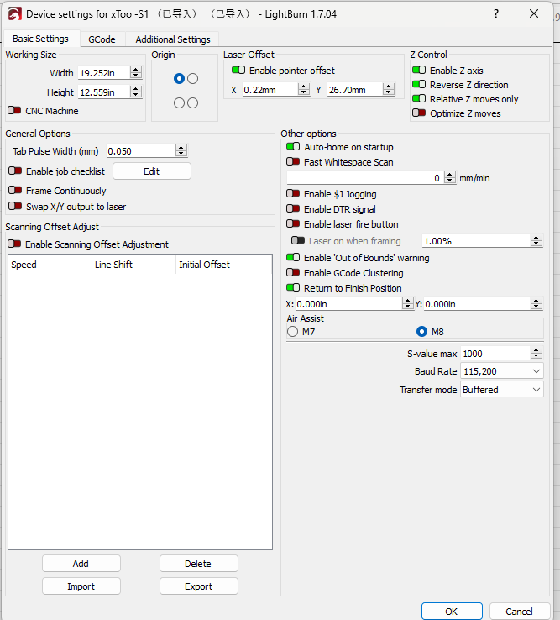
Task: Select the bottom-right origin radio button
Action: tap(193, 103)
